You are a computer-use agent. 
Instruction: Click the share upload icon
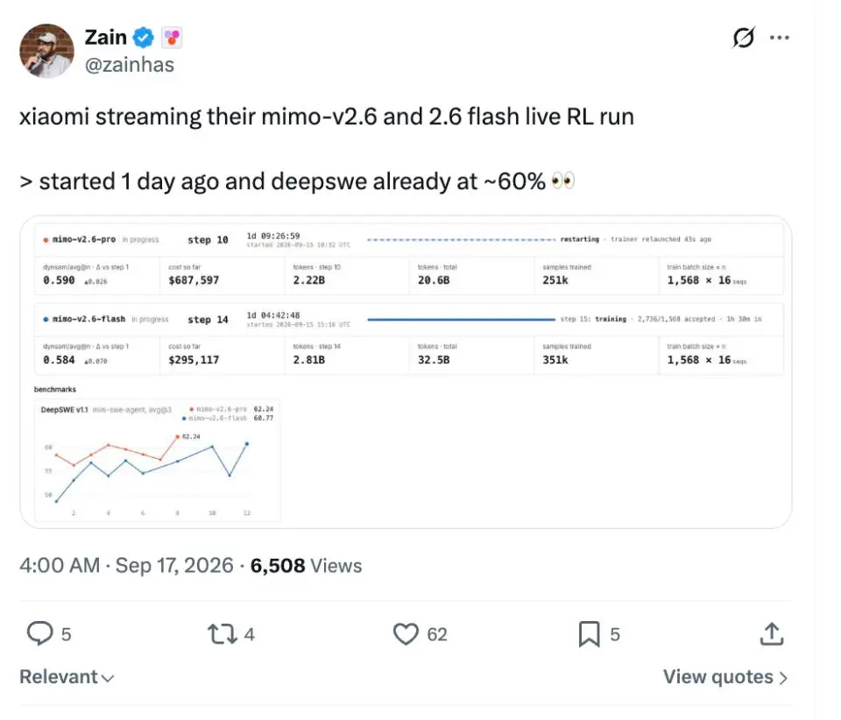[x=772, y=633]
